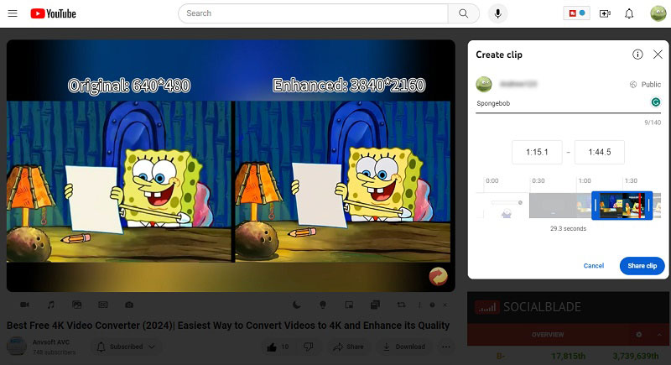Expand the Subscribed notification dropdown

click(x=126, y=347)
